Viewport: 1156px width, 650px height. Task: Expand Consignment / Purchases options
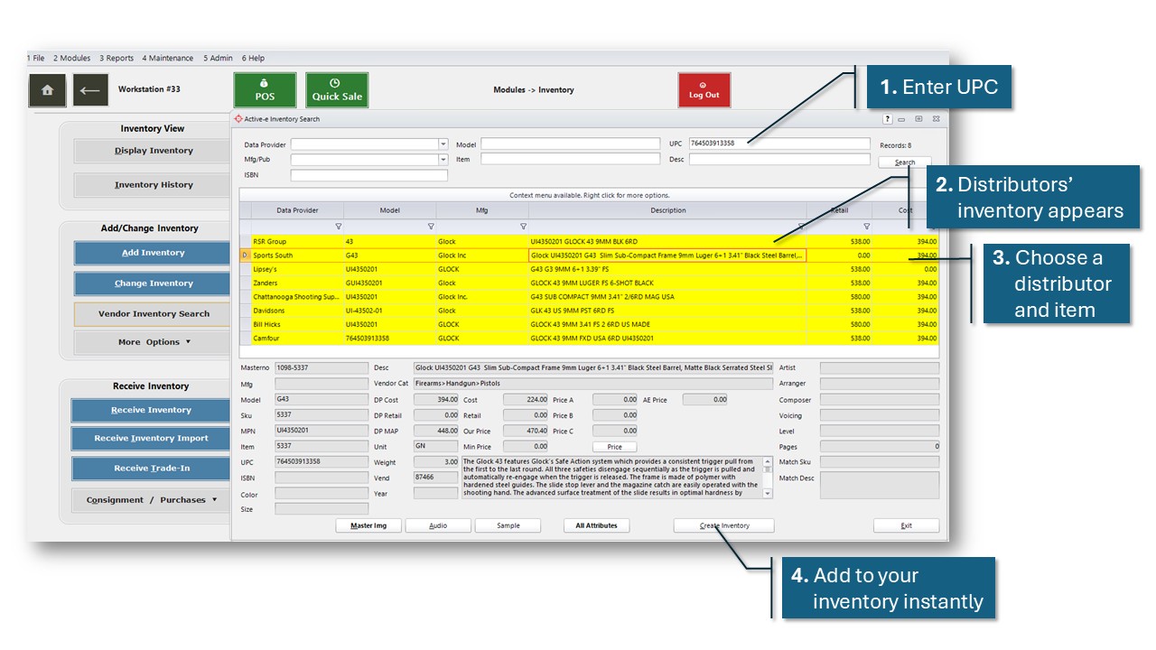pyautogui.click(x=150, y=499)
